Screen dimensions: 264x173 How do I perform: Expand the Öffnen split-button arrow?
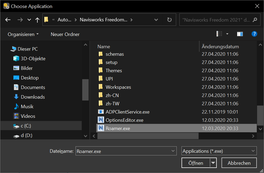[x=213, y=163]
